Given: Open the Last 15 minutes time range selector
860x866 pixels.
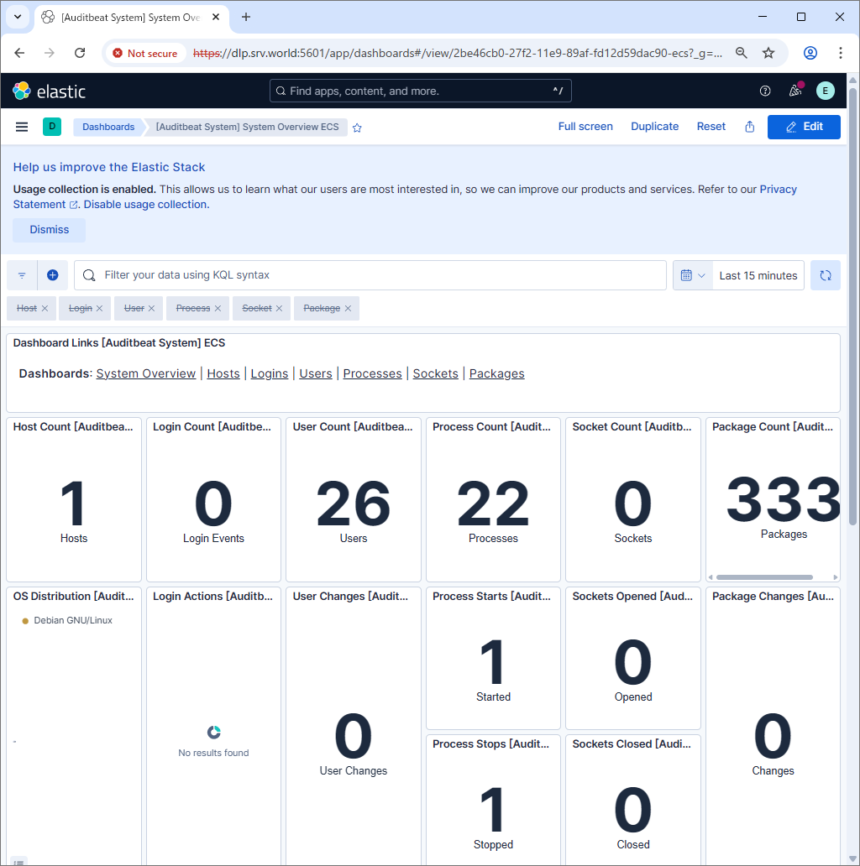Looking at the screenshot, I should pyautogui.click(x=758, y=274).
